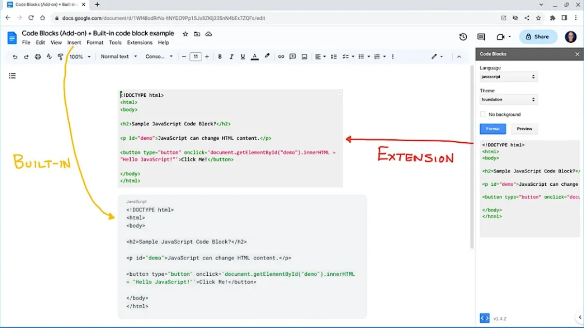
Task: Open the browser Extensions puzzle icon
Action: click(552, 18)
